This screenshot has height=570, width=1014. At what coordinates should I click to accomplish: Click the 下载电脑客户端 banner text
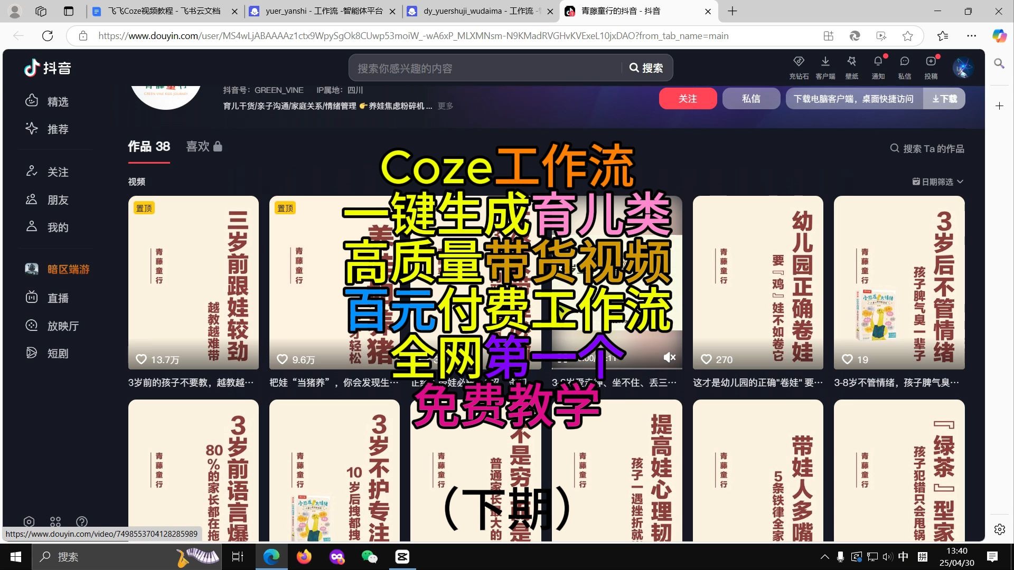coord(853,99)
